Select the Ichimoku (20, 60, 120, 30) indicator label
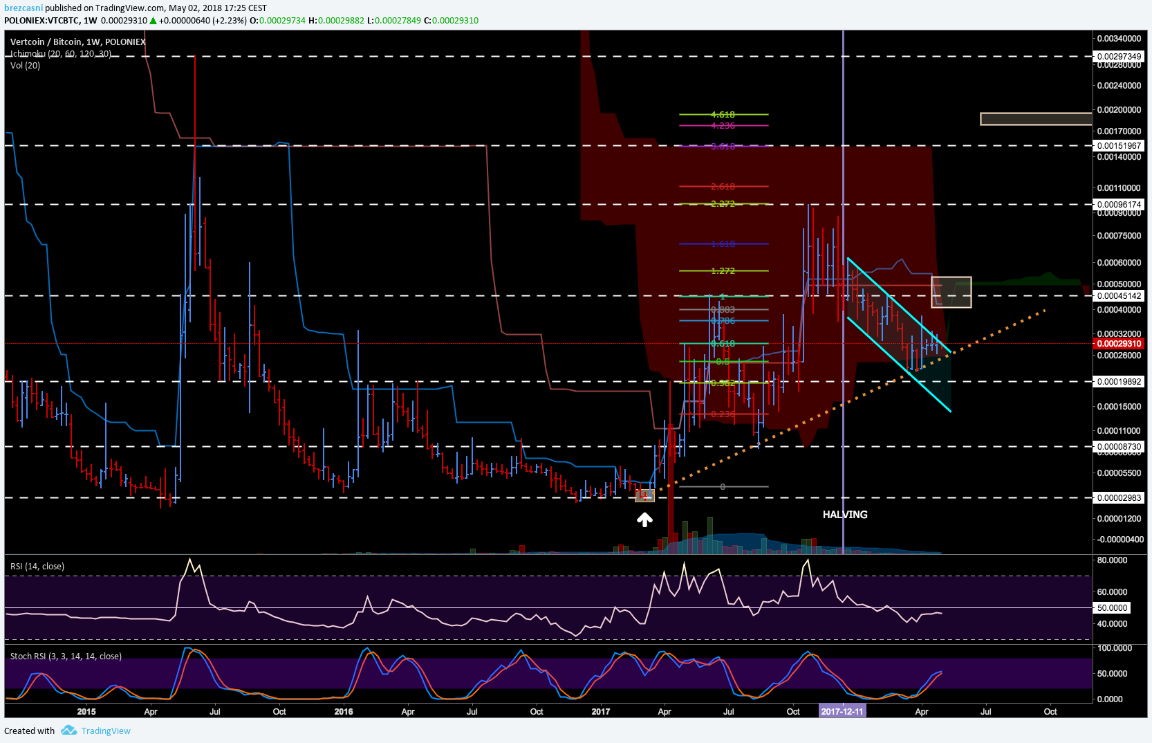The height and width of the screenshot is (743, 1152). point(61,54)
